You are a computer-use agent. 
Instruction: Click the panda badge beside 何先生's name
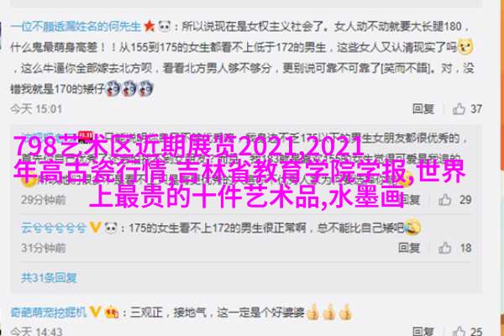pyautogui.click(x=165, y=26)
